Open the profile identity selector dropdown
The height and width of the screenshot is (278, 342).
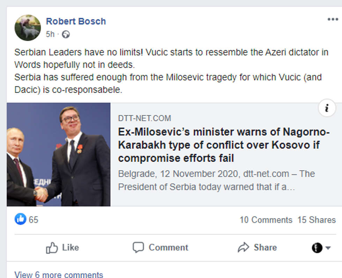pyautogui.click(x=321, y=248)
